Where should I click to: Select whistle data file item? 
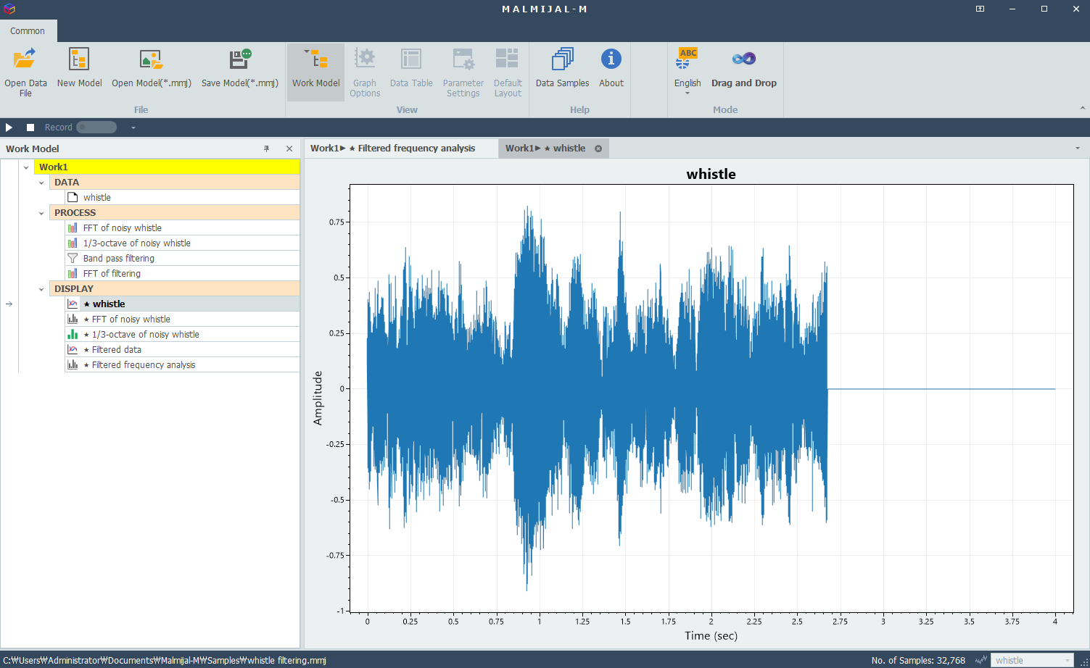(182, 198)
